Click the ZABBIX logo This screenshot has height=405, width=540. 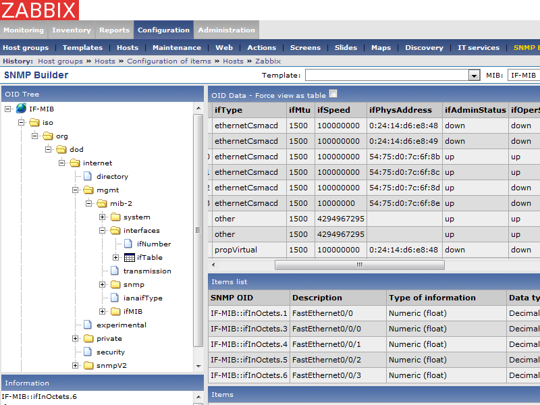pyautogui.click(x=39, y=9)
